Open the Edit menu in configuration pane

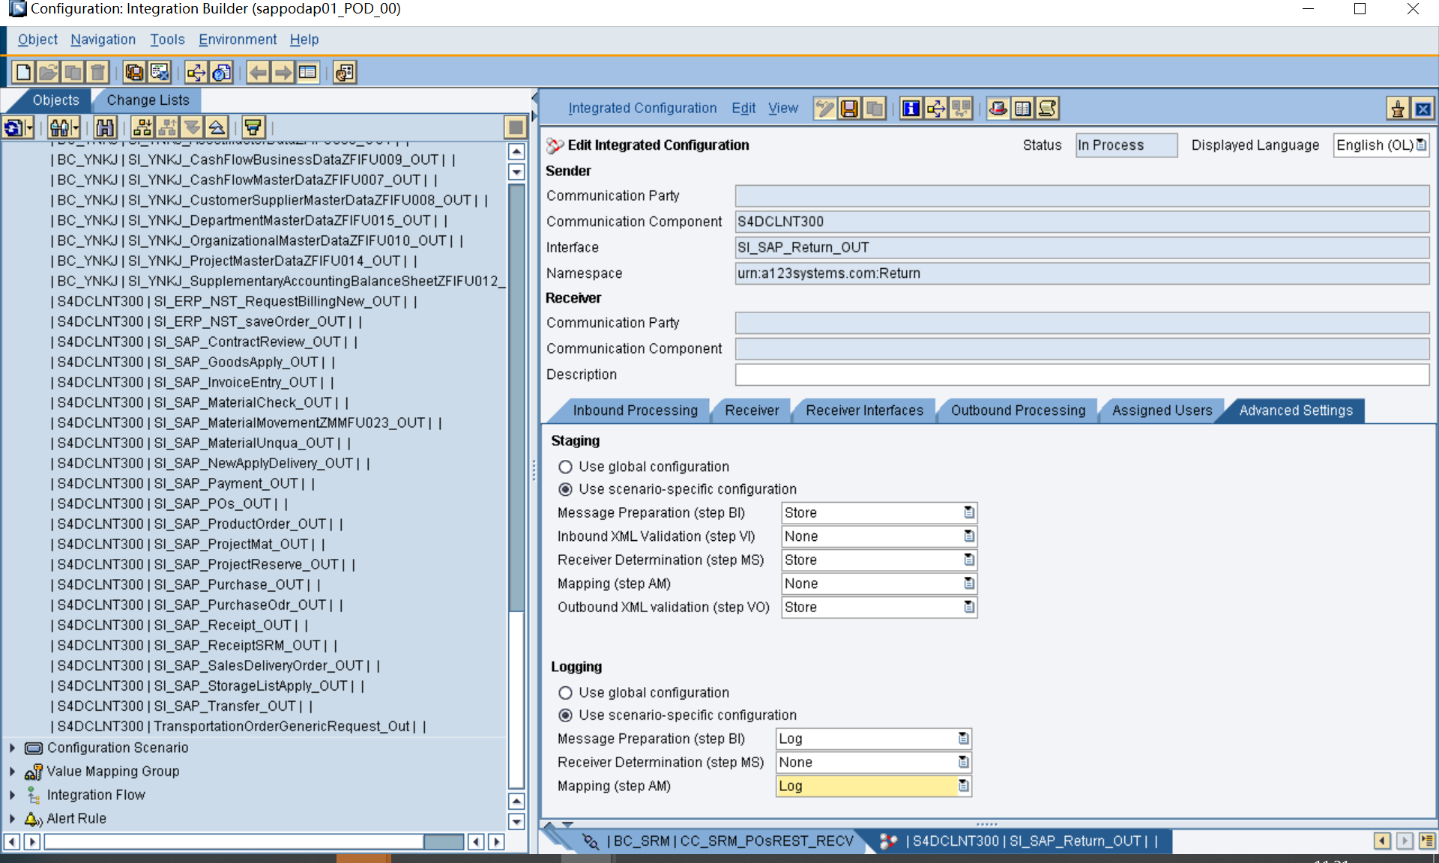pos(743,109)
